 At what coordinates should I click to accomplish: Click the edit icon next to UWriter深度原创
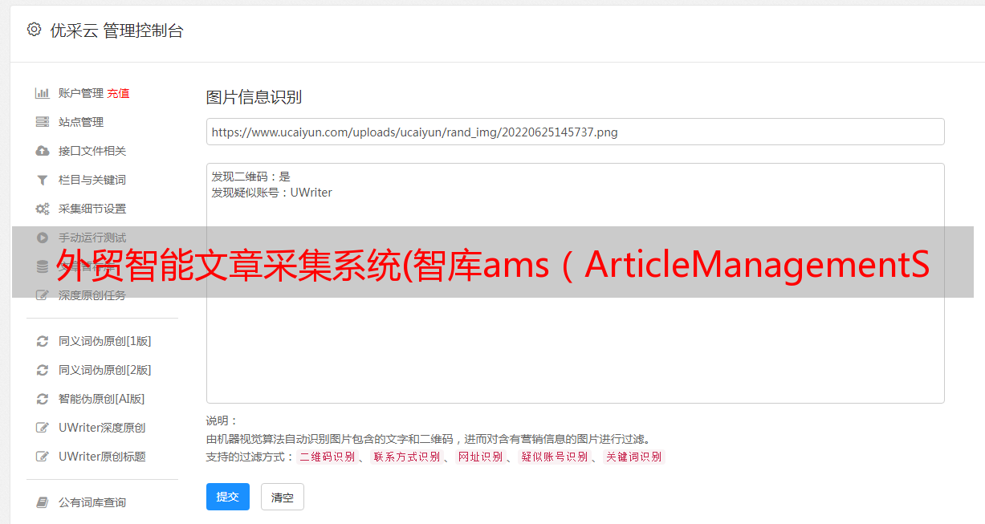43,428
